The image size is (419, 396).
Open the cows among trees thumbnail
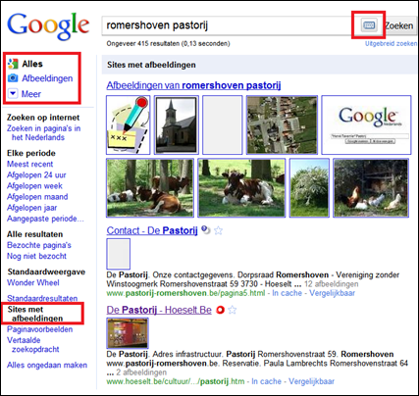[x=150, y=188]
